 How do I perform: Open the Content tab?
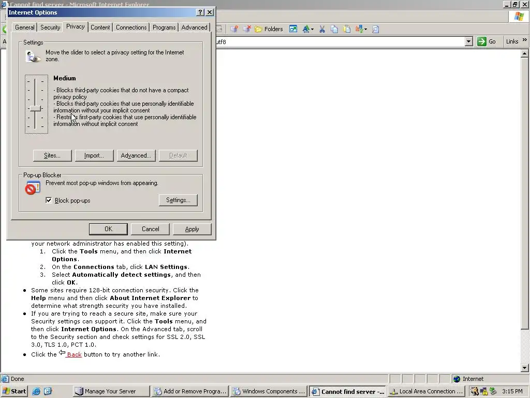coord(100,27)
